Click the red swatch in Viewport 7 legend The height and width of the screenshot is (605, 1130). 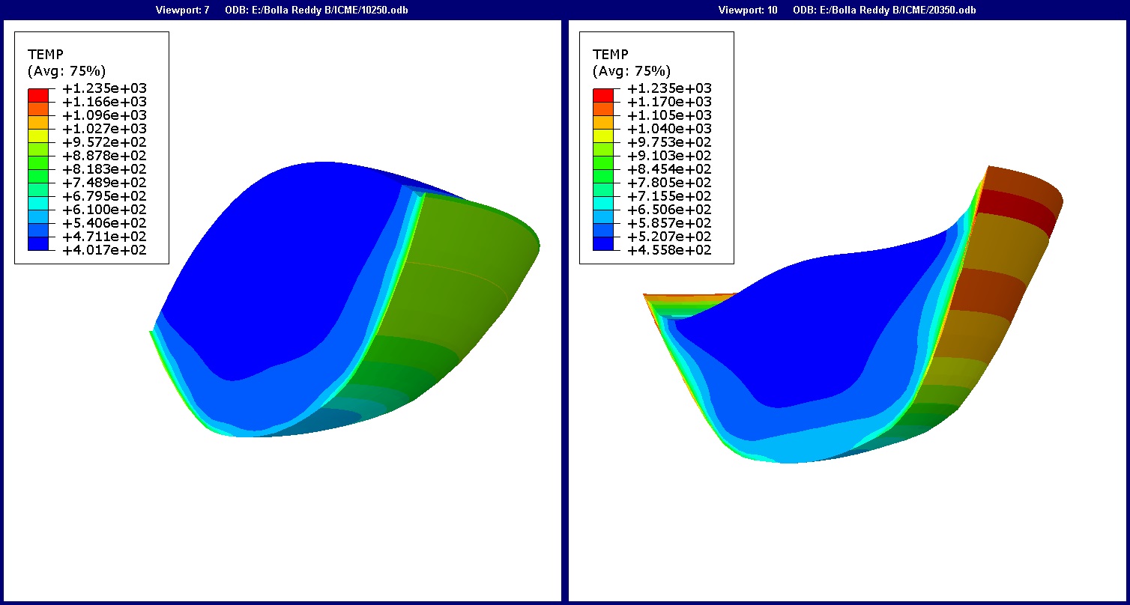click(x=37, y=95)
